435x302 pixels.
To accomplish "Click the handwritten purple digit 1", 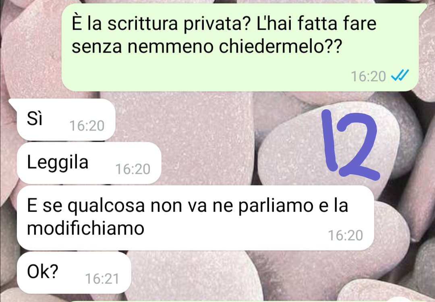I will (x=330, y=140).
